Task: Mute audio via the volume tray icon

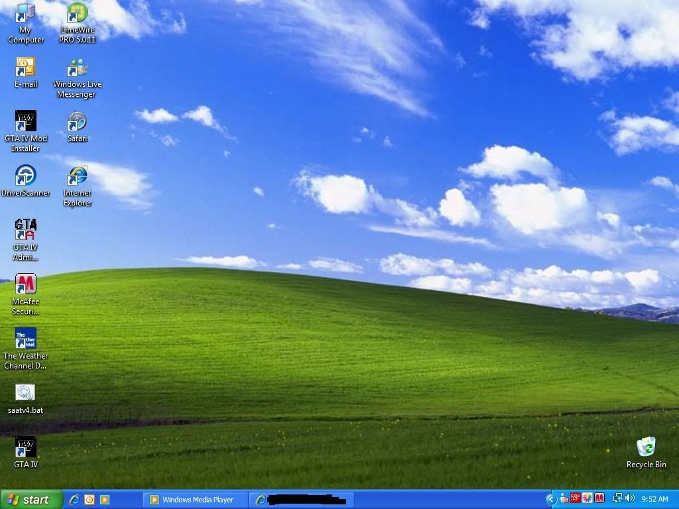Action: [628, 498]
